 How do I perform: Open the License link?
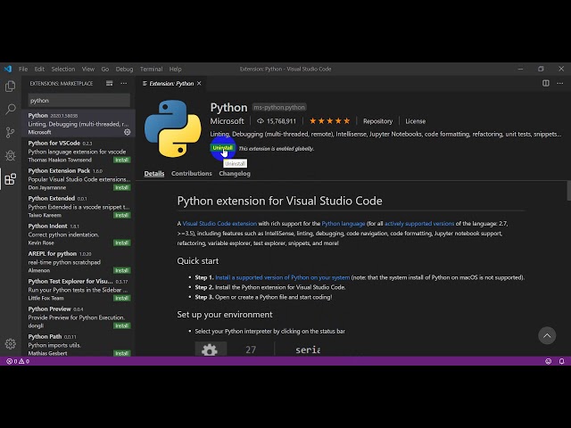tap(416, 121)
